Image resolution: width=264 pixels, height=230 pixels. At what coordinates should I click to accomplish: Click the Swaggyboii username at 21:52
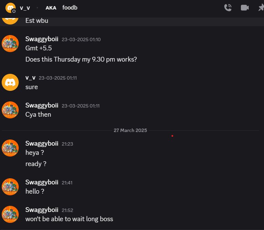point(42,210)
